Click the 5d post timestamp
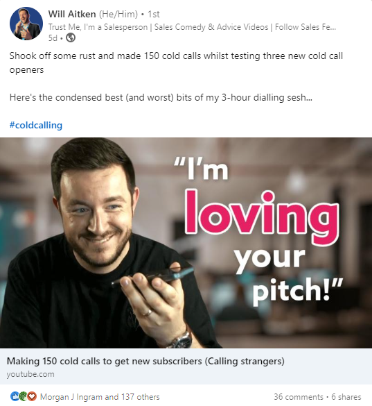The image size is (372, 406). click(x=53, y=38)
